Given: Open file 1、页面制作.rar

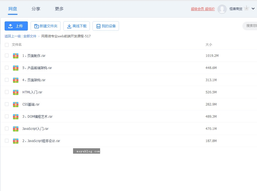Looking at the screenshot, I should click(x=34, y=56).
